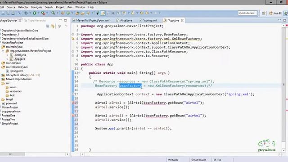Click the Open Perspective icon beside Quick Access
The width and height of the screenshot is (288, 162).
click(264, 13)
